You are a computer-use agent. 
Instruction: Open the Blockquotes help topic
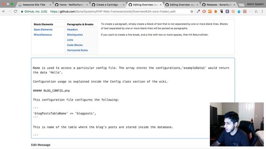pyautogui.click(x=75, y=35)
